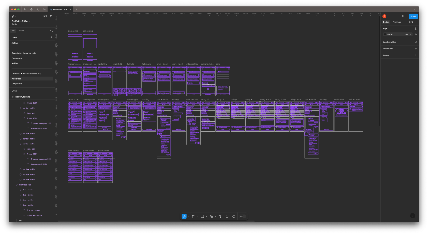428x234 pixels.
Task: Open the 22% zoom dropdown
Action: click(413, 22)
